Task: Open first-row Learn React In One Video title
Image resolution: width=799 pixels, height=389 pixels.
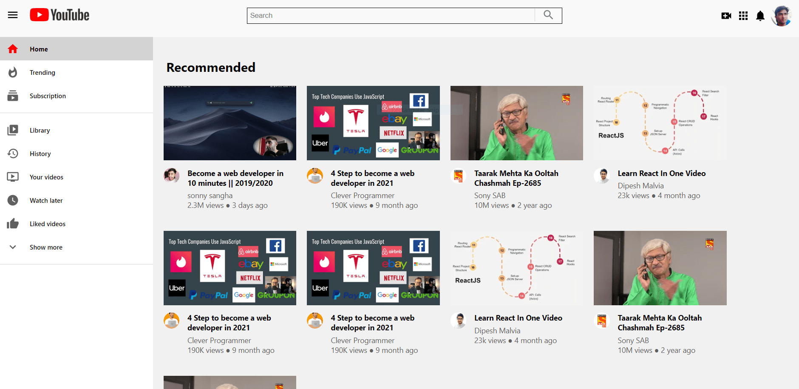Action: pyautogui.click(x=662, y=173)
